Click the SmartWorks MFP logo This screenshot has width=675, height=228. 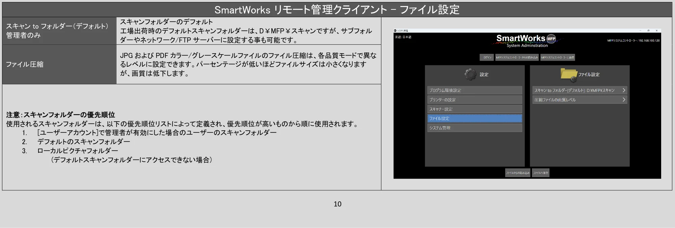(x=526, y=41)
